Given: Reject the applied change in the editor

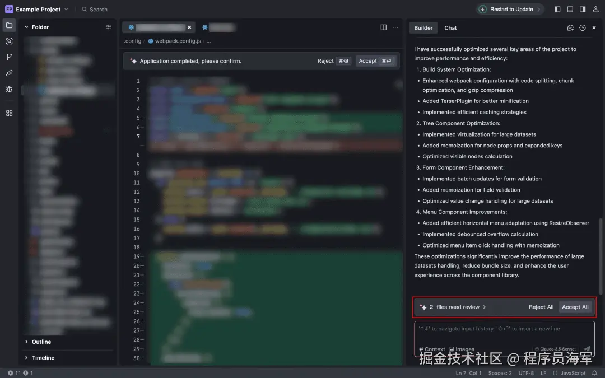Looking at the screenshot, I should pyautogui.click(x=334, y=61).
